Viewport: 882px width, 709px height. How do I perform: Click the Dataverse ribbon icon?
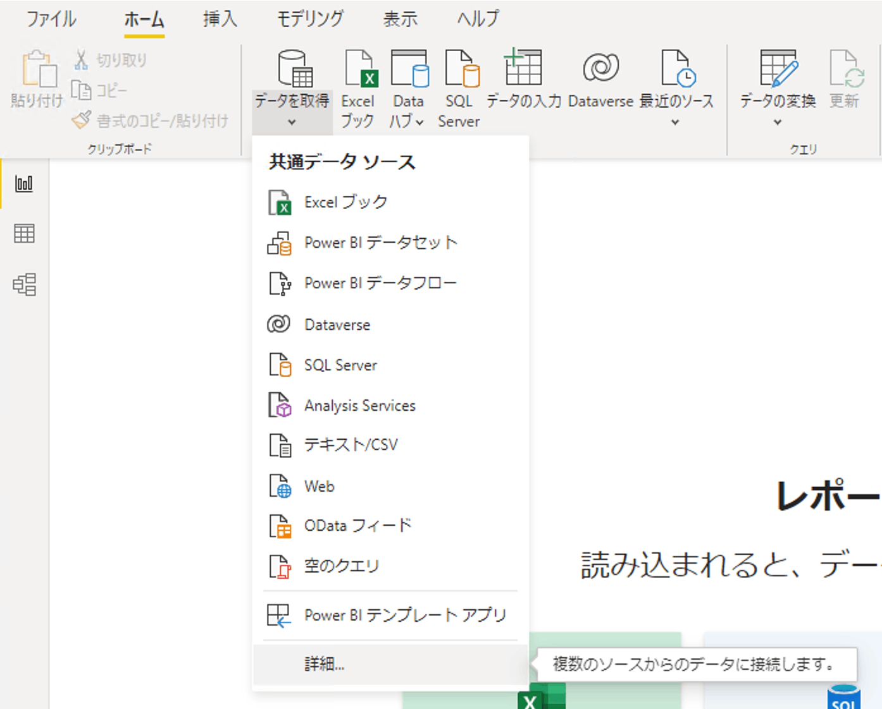pos(600,67)
